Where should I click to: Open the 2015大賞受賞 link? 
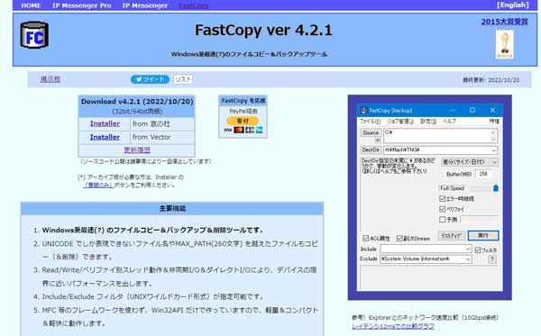504,22
